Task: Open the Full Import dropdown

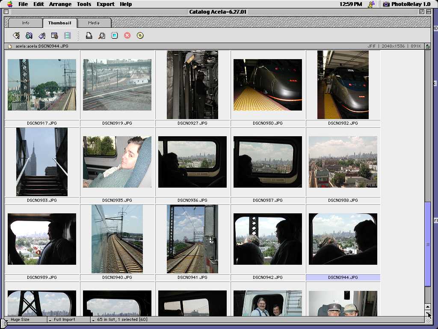Action: [68, 320]
